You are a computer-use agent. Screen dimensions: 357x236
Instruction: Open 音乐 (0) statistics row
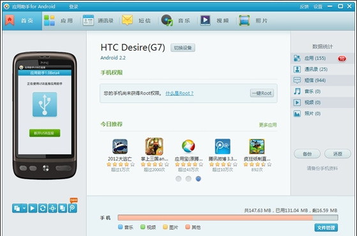coord(322,91)
